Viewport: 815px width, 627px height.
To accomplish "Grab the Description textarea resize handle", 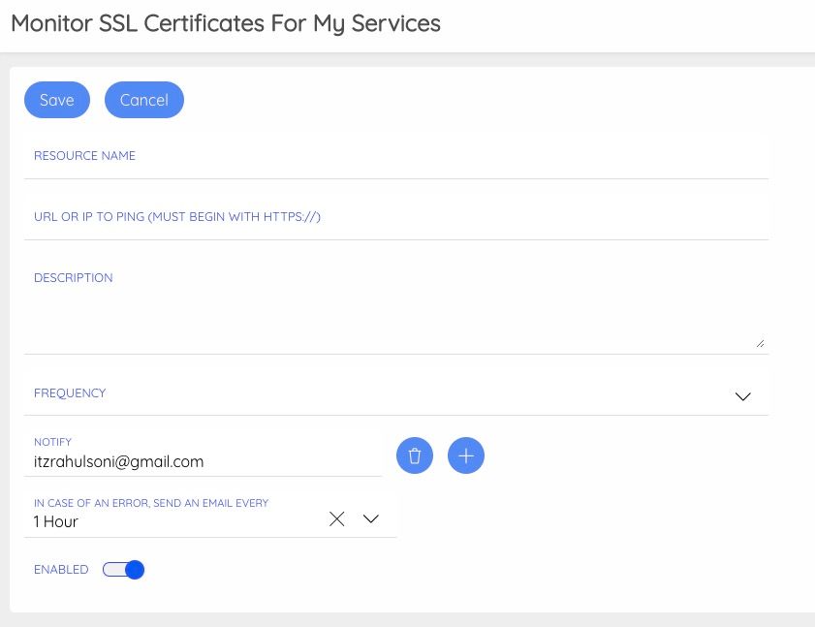I will point(760,343).
